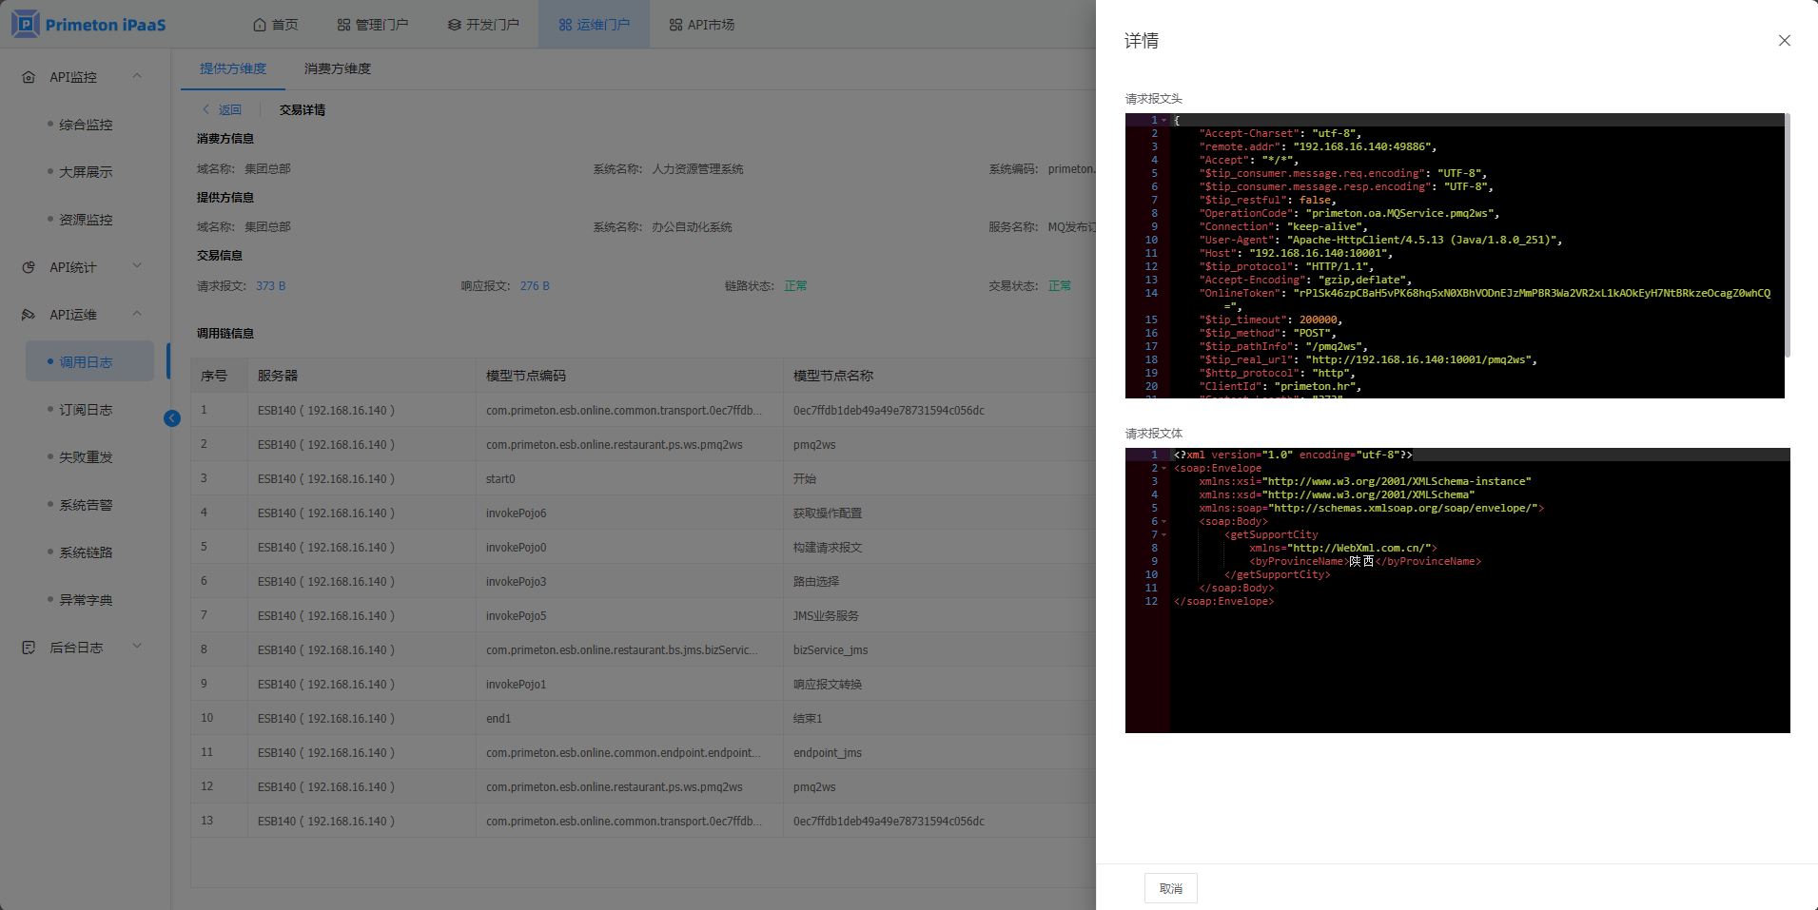Fold the soap:Envelope element in request body
Image resolution: width=1818 pixels, height=910 pixels.
(1163, 469)
